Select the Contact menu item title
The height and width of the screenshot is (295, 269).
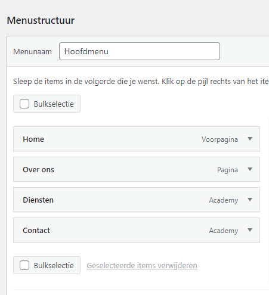coord(36,230)
